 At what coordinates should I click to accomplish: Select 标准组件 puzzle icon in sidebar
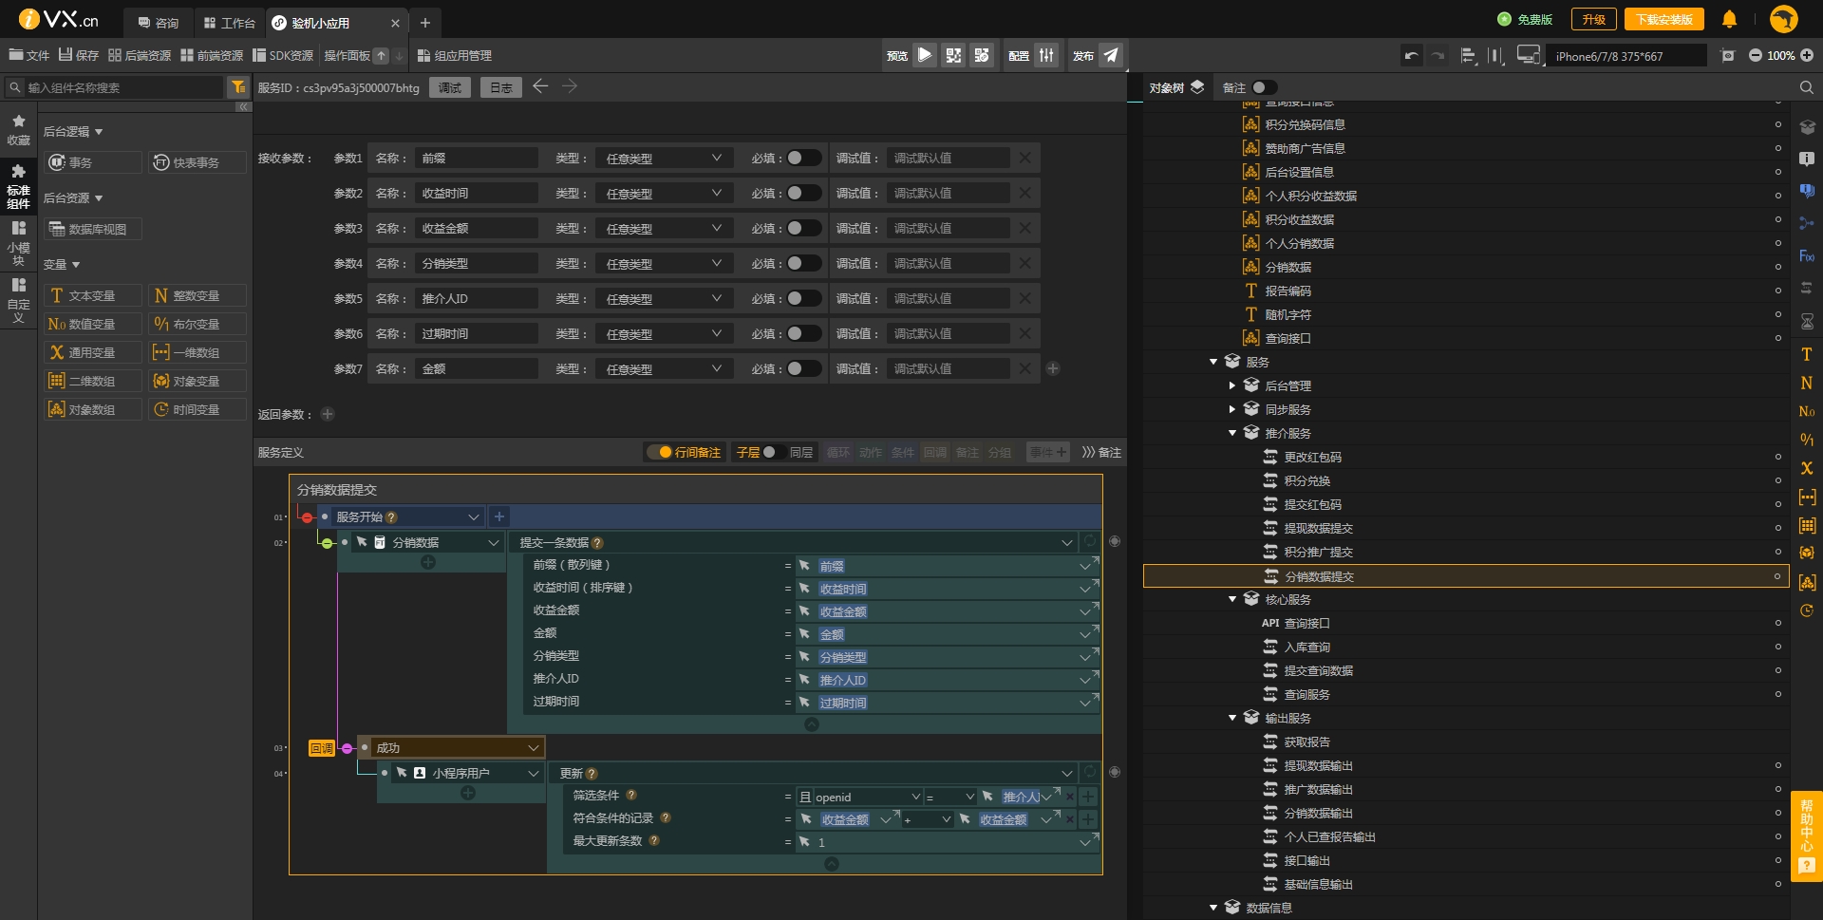pyautogui.click(x=18, y=186)
